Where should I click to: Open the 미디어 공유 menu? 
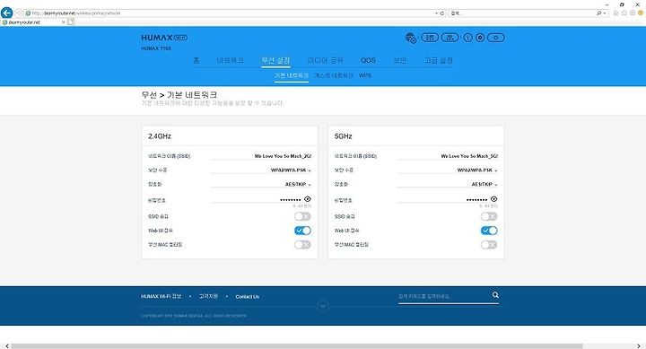pos(326,60)
